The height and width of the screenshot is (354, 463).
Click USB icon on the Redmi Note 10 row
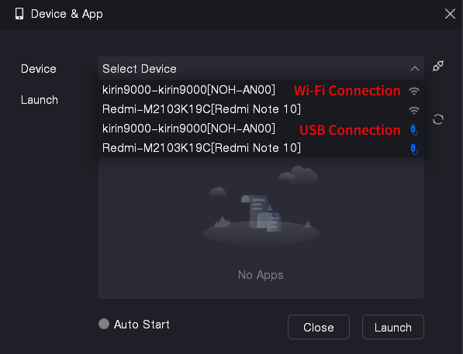(x=414, y=150)
